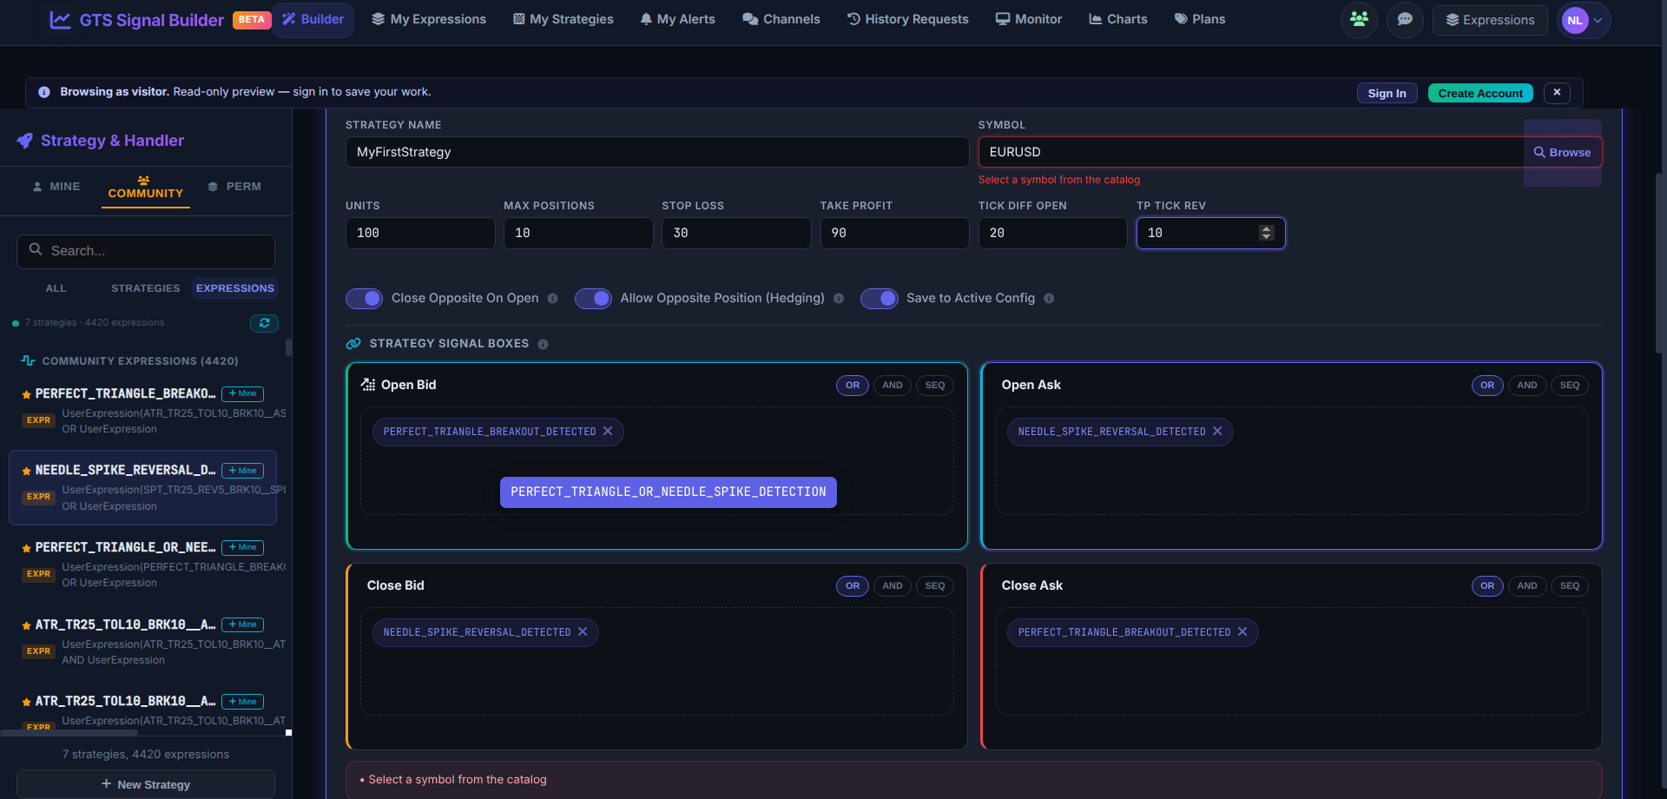Viewport: 1667px width, 799px height.
Task: Set Close Bid logic to AND
Action: click(x=893, y=586)
